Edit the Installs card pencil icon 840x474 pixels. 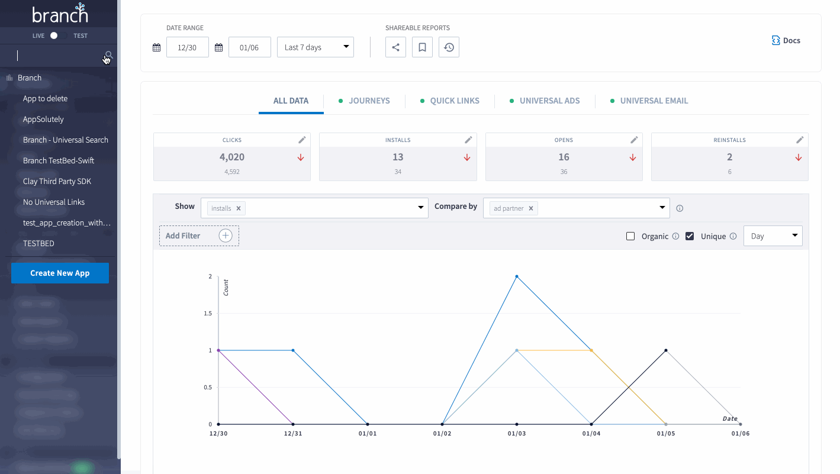[x=468, y=140]
